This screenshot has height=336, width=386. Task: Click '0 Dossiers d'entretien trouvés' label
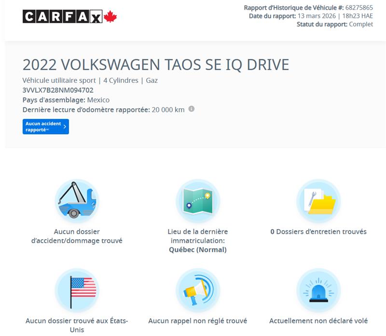coord(318,232)
